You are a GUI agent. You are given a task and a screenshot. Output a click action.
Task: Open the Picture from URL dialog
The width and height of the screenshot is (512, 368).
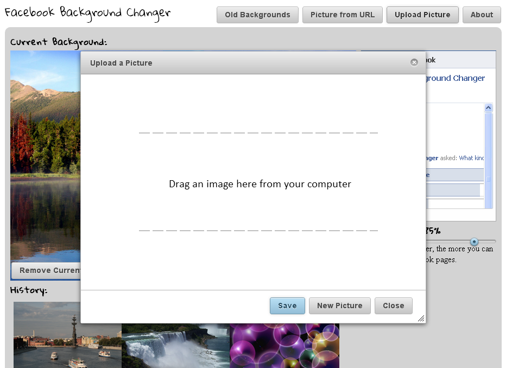pyautogui.click(x=342, y=15)
